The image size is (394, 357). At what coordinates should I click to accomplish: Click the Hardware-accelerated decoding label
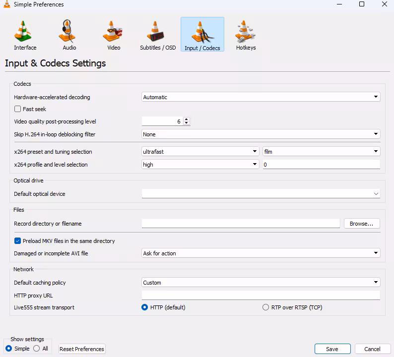coord(52,97)
